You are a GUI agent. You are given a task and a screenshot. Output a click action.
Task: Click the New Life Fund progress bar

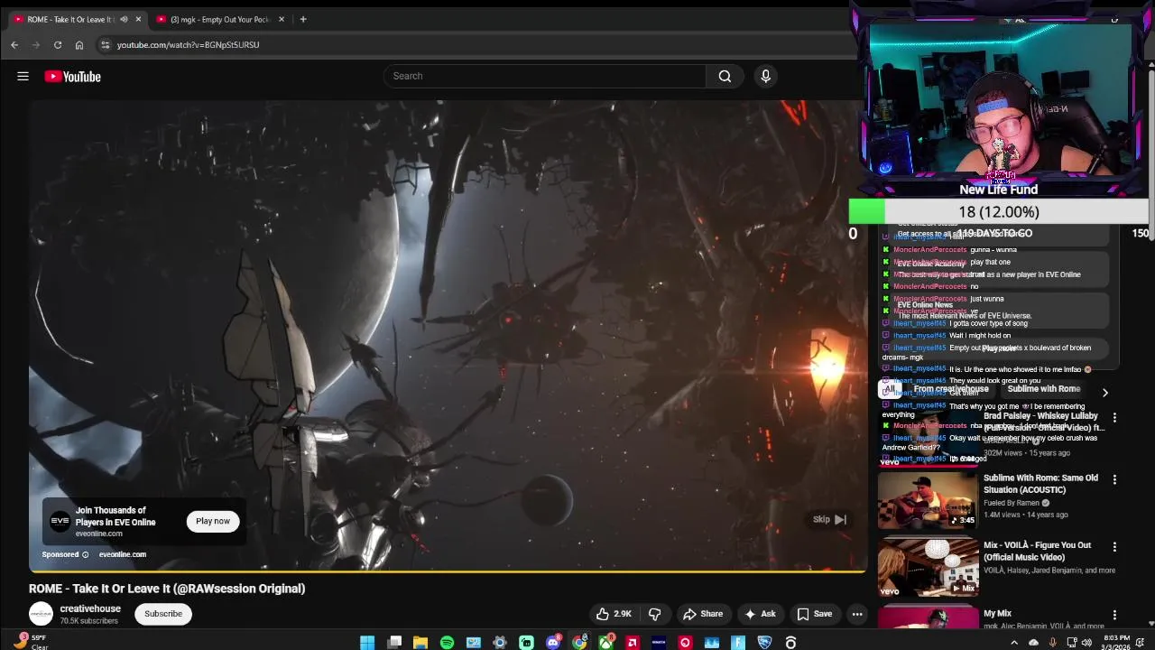998,211
